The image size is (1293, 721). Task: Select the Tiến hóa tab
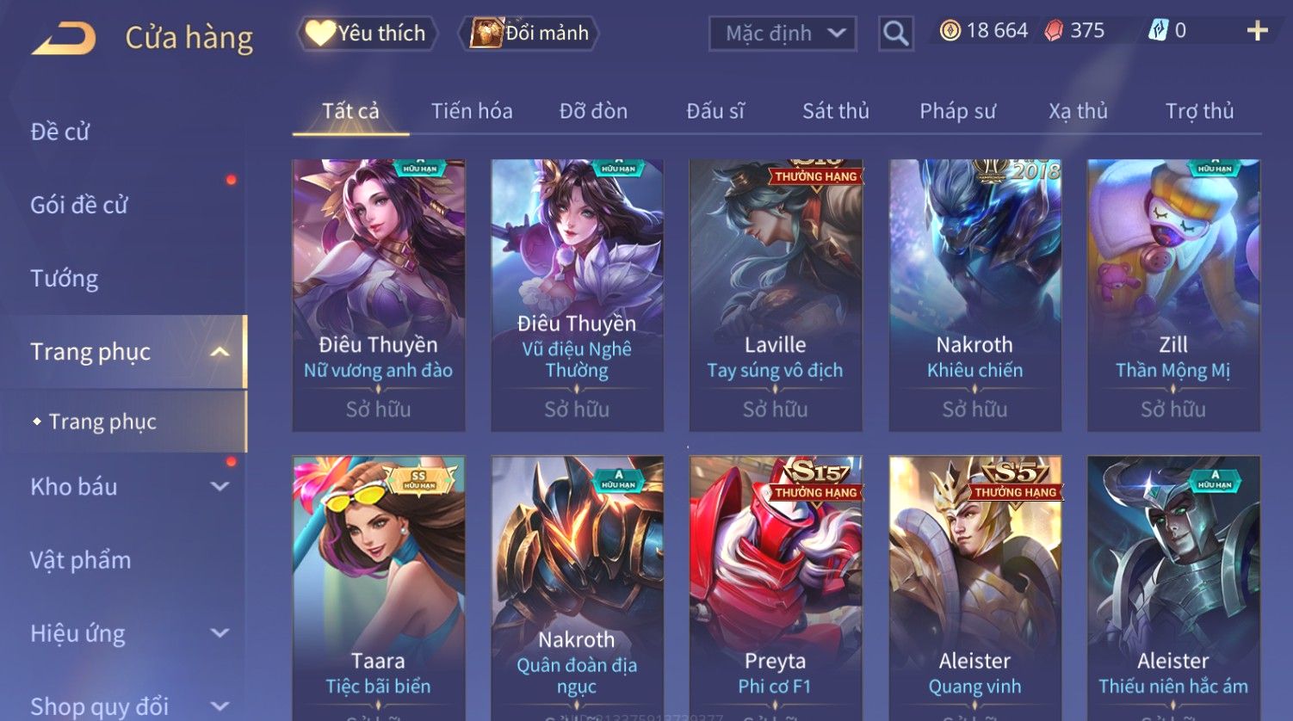(x=472, y=111)
